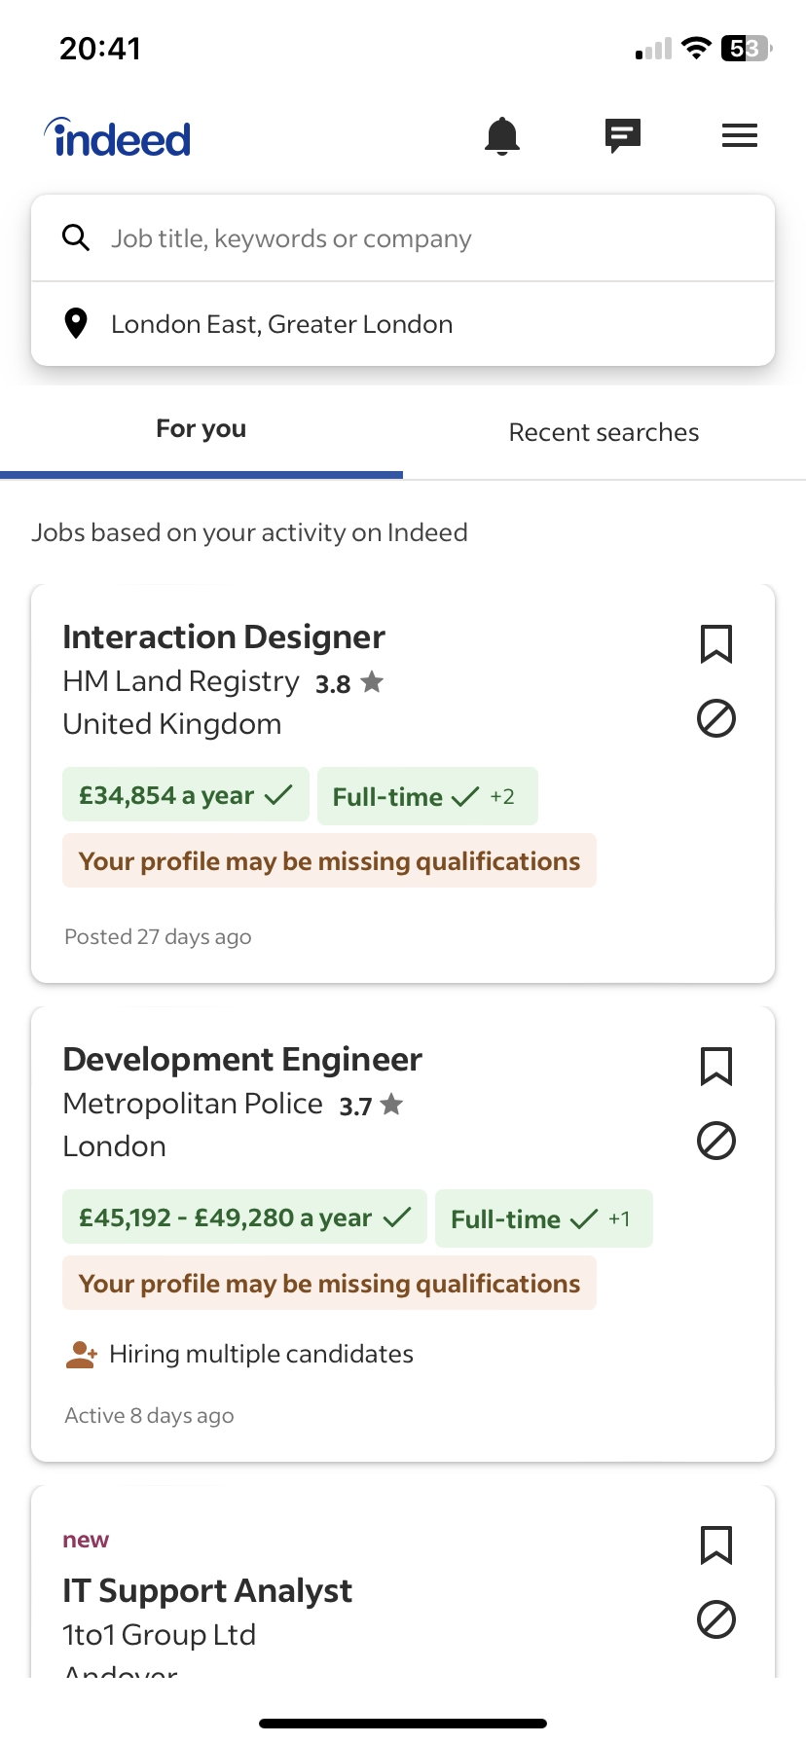Open the messages icon
Viewport: 806px width, 1744px height.
[623, 136]
